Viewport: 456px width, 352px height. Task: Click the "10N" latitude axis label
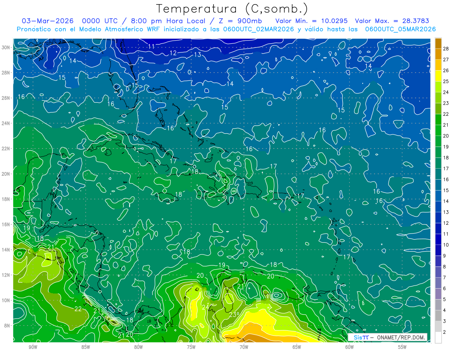pos(6,300)
